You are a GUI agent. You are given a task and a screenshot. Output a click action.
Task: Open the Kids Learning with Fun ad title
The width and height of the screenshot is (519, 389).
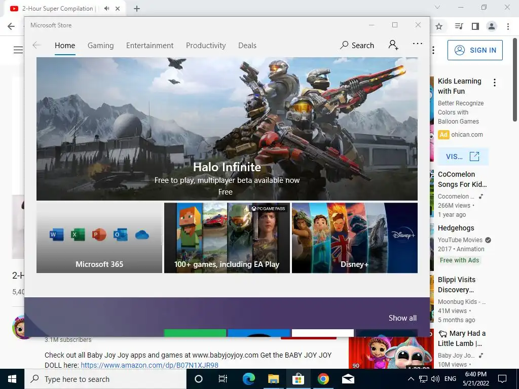[459, 86]
